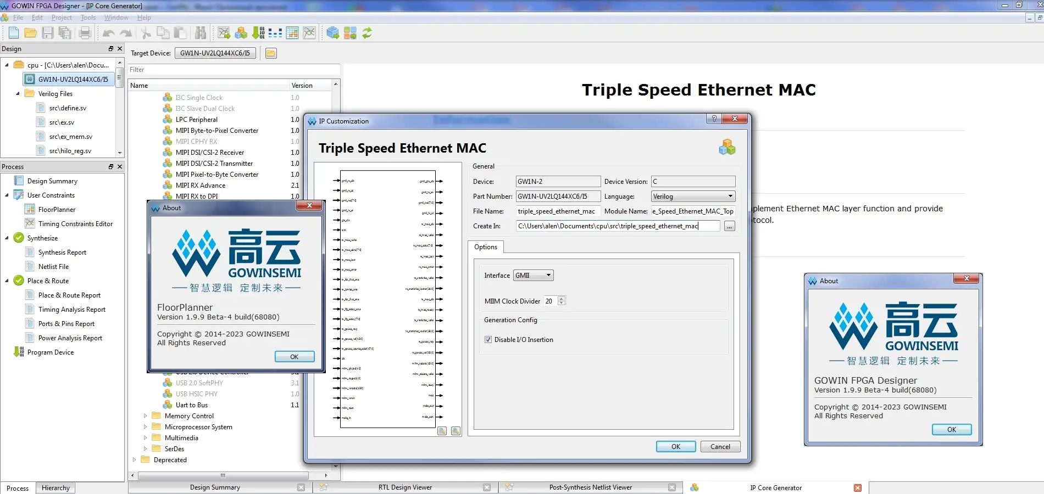Screen dimensions: 1044x494
Task: Open FloorPlanner blue-dots toolbar icon
Action: [275, 33]
